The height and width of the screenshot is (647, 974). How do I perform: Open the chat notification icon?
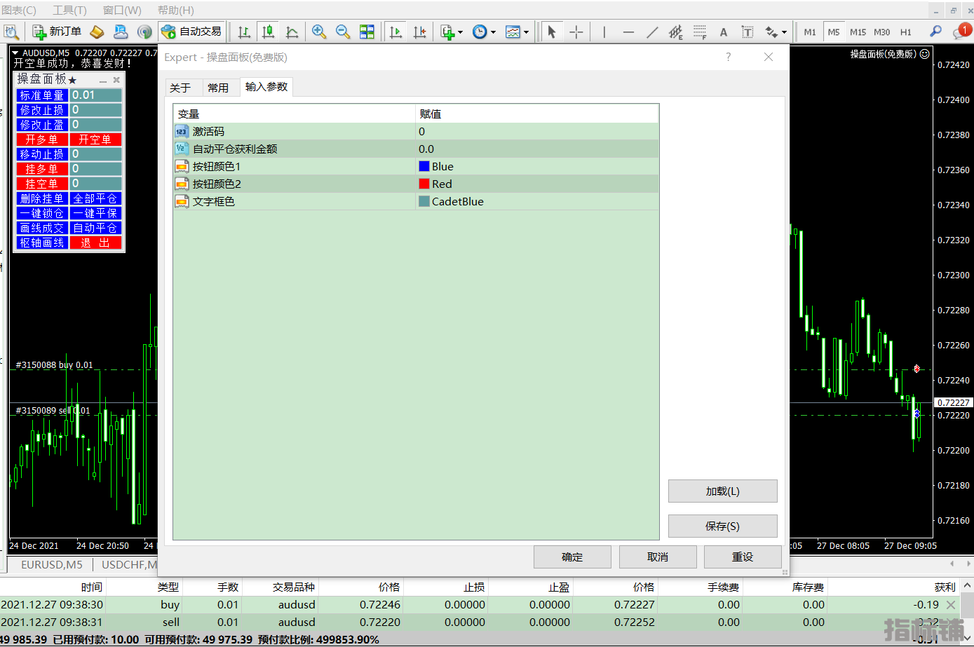click(x=961, y=32)
